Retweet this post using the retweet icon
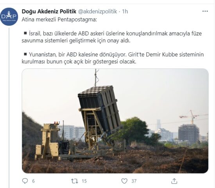Screen dimensions: 215x188 75,181
